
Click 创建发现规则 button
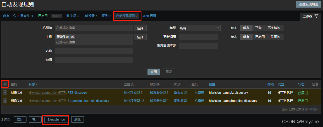pyautogui.click(x=308, y=4)
